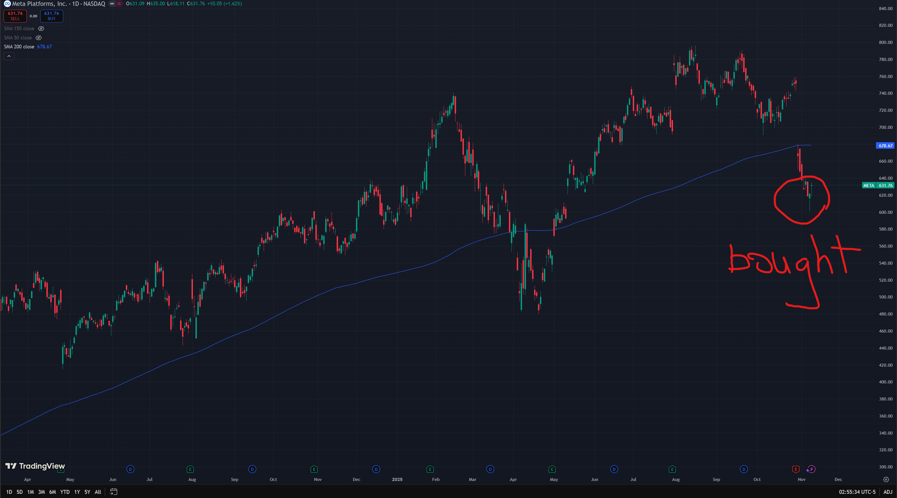Collapse the indicator legend with chevron arrow

[x=9, y=56]
